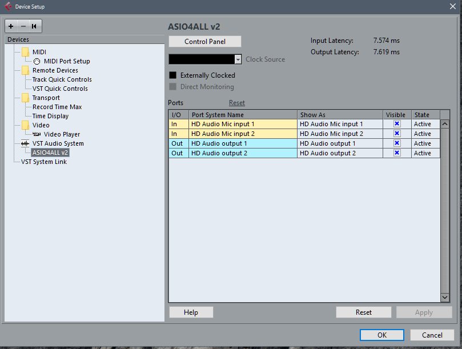Select the Transport folder icon

coord(26,98)
